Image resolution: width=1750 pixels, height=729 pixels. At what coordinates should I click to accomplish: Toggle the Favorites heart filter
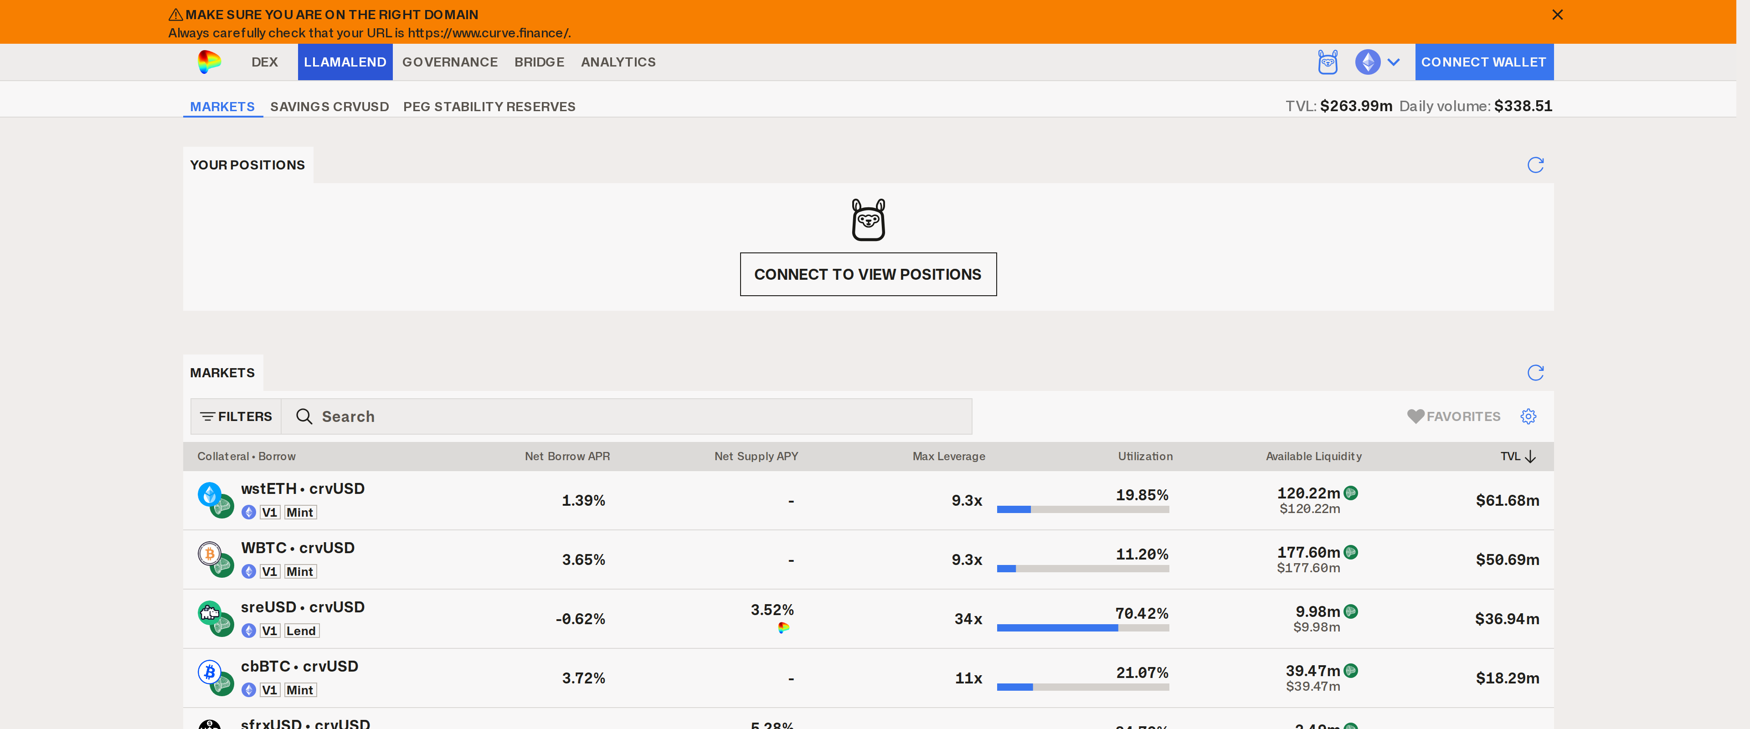point(1453,416)
